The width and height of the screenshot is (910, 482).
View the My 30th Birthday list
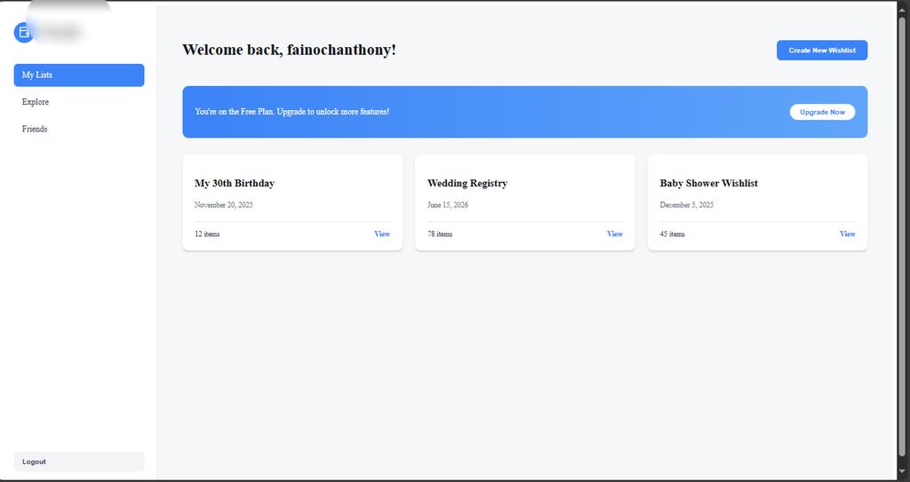pyautogui.click(x=382, y=233)
